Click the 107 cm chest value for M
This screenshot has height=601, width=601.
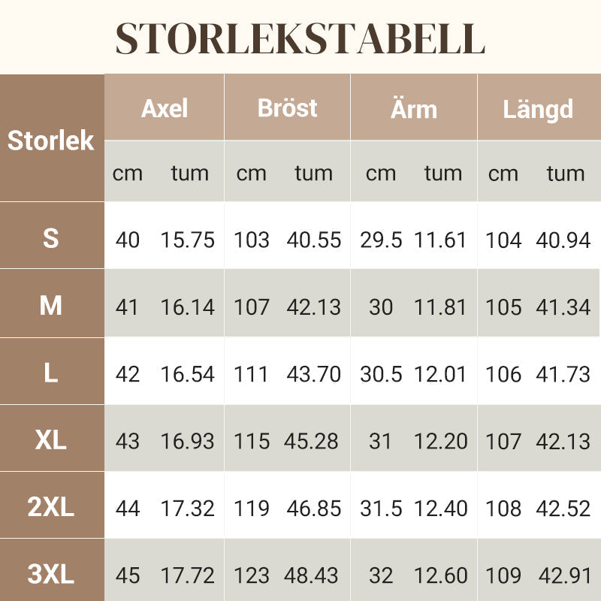coord(252,307)
